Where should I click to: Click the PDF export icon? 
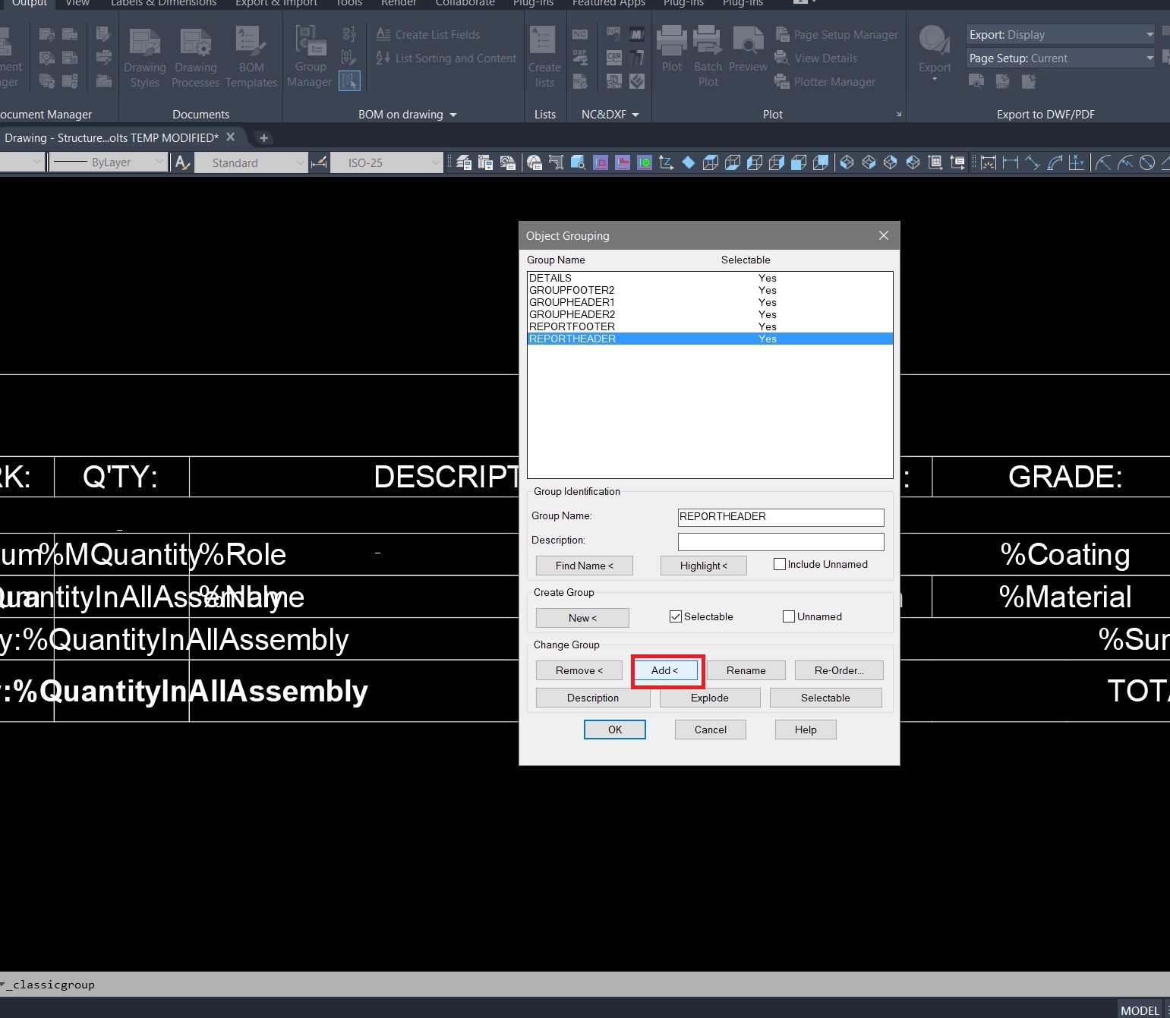(x=1029, y=81)
